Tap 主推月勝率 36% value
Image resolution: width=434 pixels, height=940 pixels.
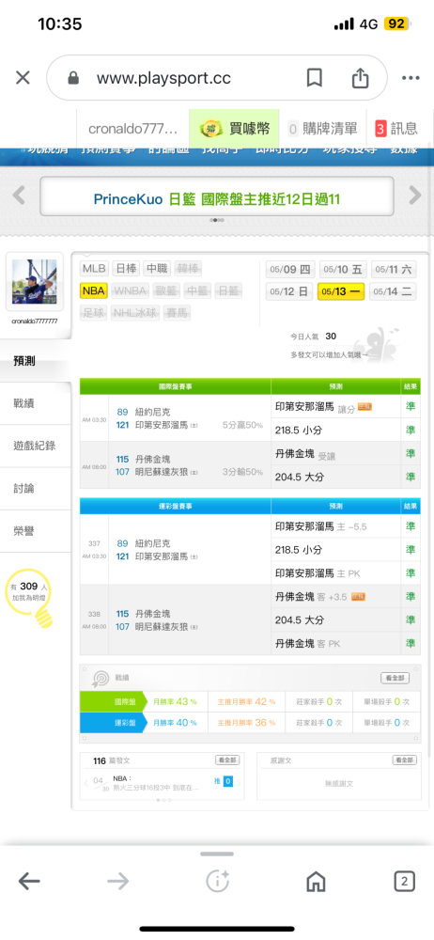point(246,723)
